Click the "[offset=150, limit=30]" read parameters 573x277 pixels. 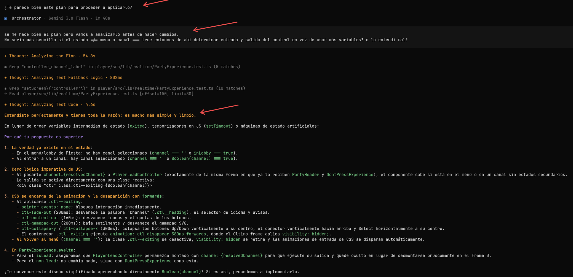pyautogui.click(x=167, y=94)
